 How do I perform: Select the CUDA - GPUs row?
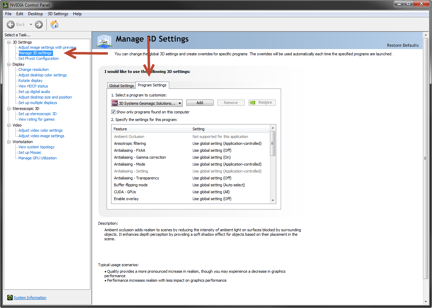coord(191,192)
